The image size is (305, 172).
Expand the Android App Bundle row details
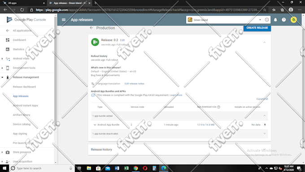(95, 125)
